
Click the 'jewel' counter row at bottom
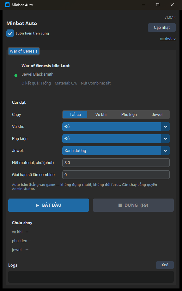coord(20,250)
